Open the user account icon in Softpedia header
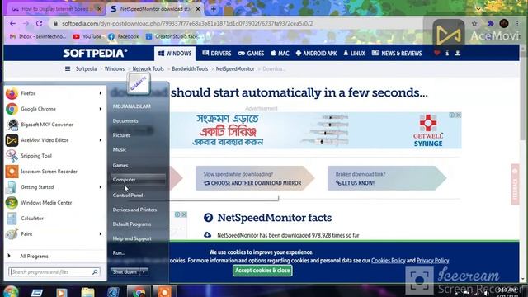 (x=458, y=53)
